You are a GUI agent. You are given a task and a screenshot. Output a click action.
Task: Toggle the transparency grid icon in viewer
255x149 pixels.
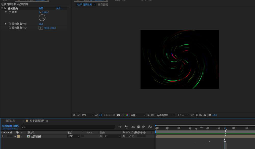click(153, 115)
